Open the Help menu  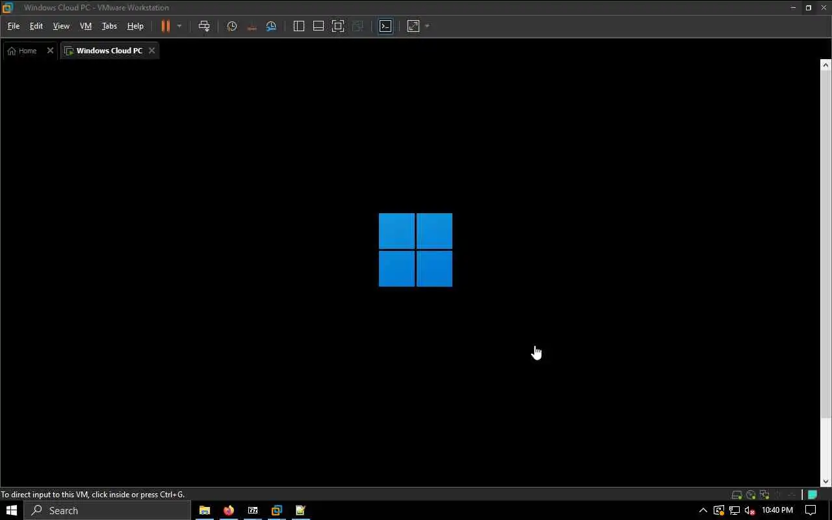click(135, 26)
